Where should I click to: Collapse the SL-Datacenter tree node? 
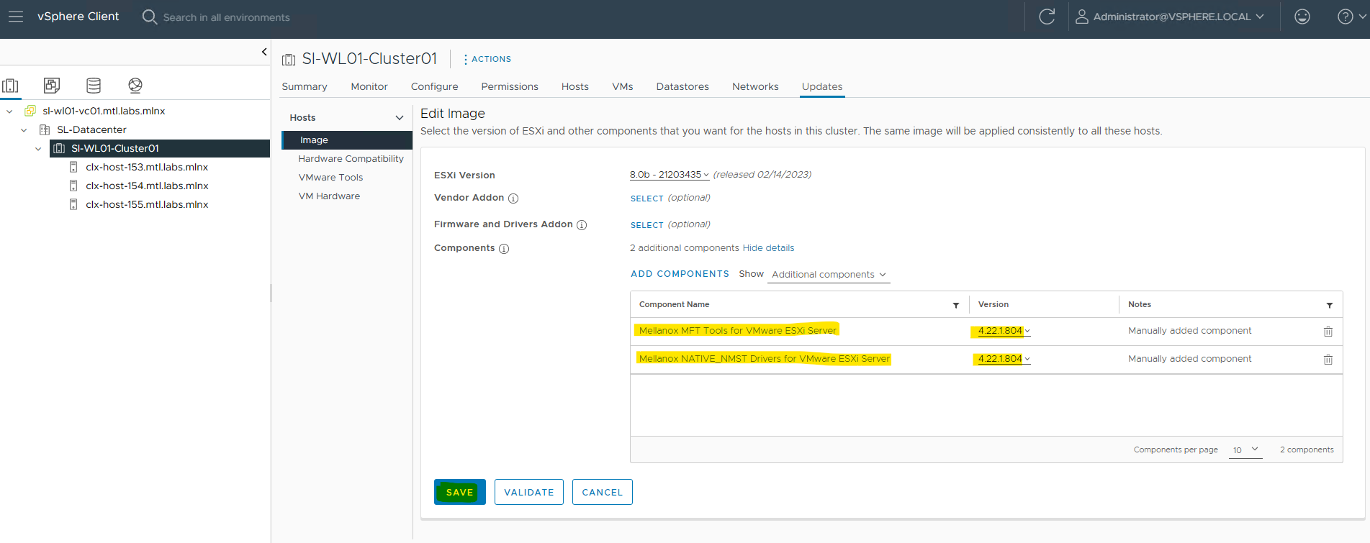(x=24, y=130)
